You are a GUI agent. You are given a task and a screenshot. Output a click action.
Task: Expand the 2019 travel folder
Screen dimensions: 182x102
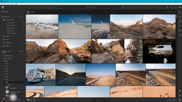click(5, 80)
